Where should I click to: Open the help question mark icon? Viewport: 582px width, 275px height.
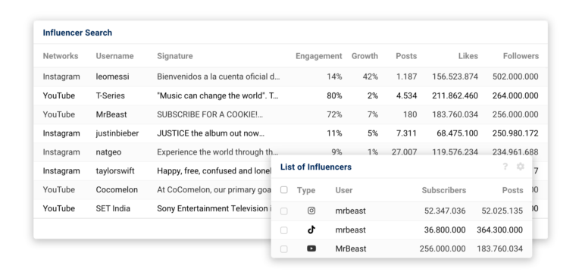(505, 167)
